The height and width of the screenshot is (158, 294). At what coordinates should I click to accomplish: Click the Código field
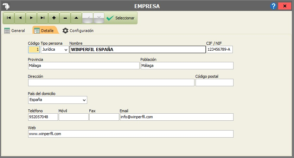[34, 50]
